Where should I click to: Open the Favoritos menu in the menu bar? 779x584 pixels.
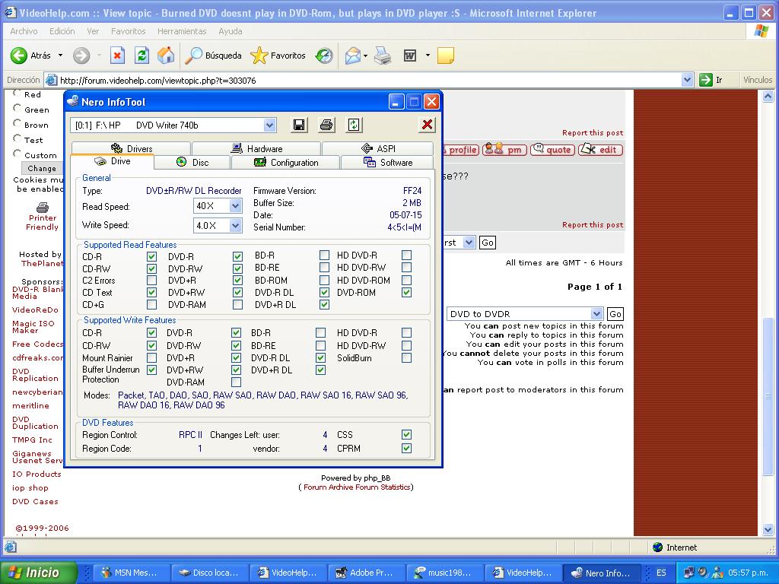click(x=128, y=31)
